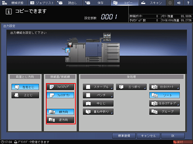193x144 pixels.
Task: Click the OK button
Action: pos(173,136)
